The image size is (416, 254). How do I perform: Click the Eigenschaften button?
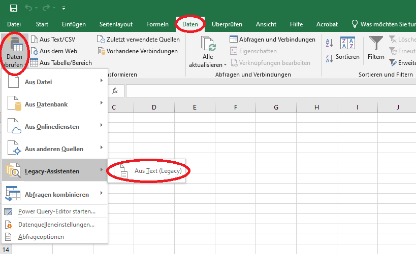click(x=253, y=51)
